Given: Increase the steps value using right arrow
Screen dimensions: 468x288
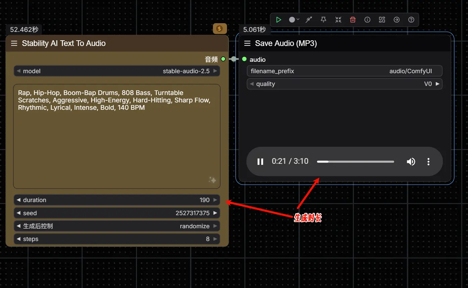Looking at the screenshot, I should 216,239.
